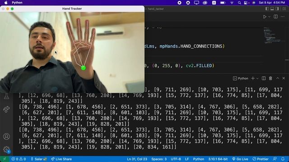Click the code minimap preview
Screen dimensions: 289x162
(272, 35)
